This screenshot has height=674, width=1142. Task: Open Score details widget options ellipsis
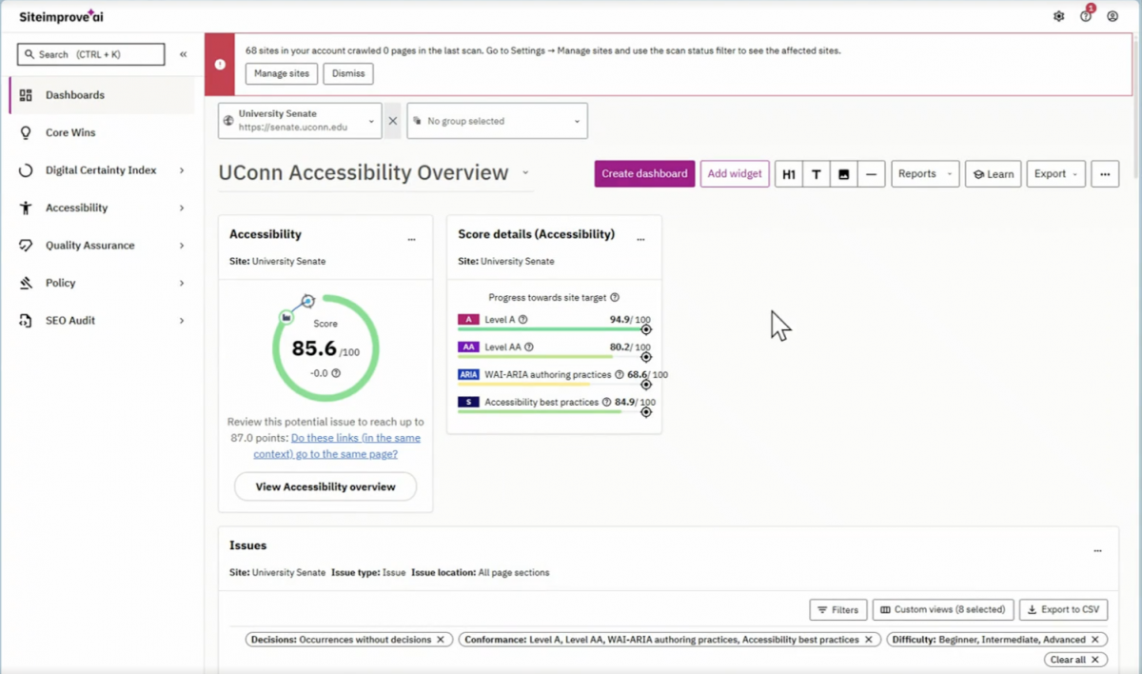click(640, 240)
